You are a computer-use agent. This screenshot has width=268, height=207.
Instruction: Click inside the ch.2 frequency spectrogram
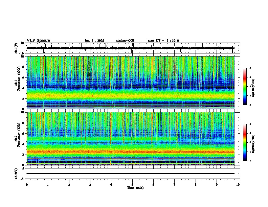click(131, 139)
